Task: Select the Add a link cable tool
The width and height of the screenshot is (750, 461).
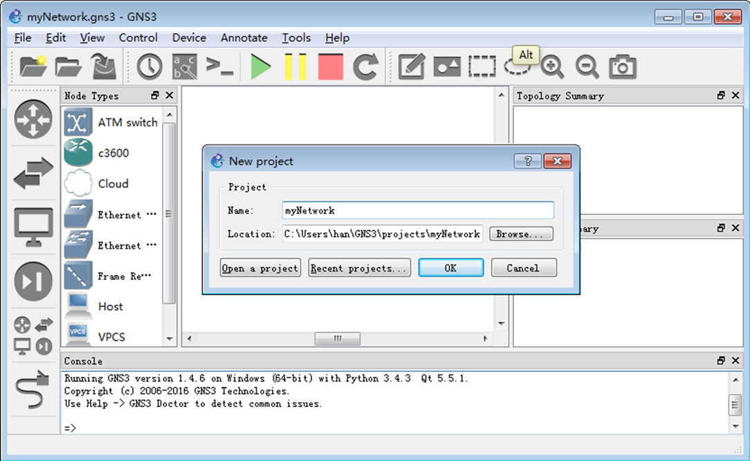Action: click(x=33, y=390)
